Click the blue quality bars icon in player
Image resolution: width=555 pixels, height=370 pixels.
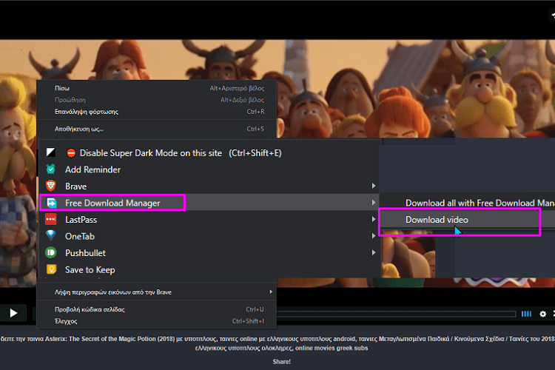526,314
